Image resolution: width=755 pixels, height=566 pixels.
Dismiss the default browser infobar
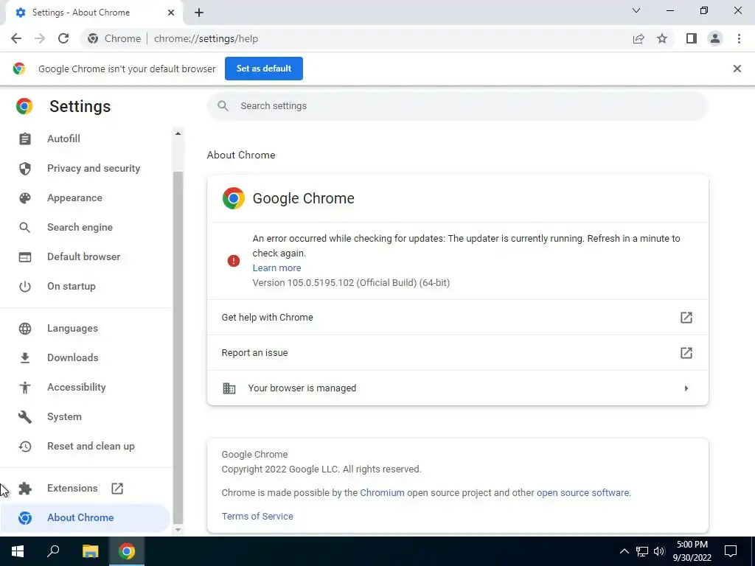(737, 69)
